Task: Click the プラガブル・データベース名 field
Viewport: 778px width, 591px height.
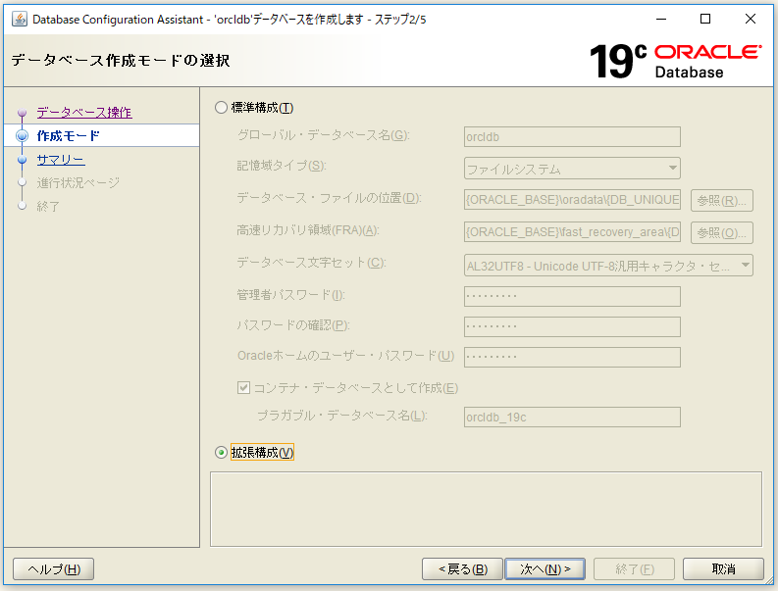Action: point(572,417)
